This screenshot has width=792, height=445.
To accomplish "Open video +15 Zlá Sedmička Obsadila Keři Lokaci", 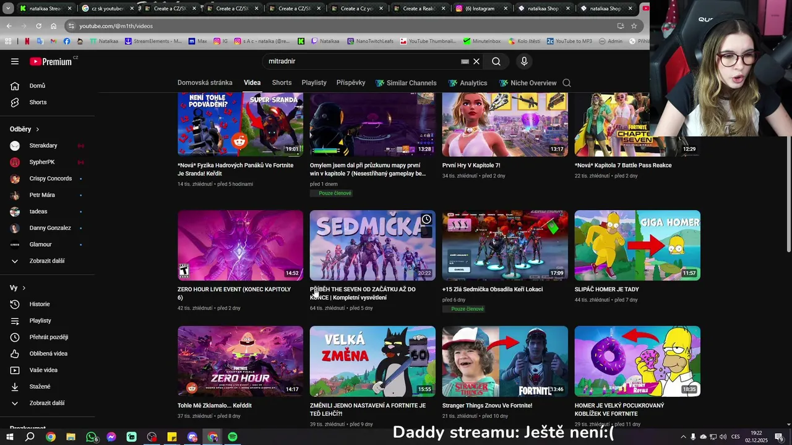I will 493,289.
